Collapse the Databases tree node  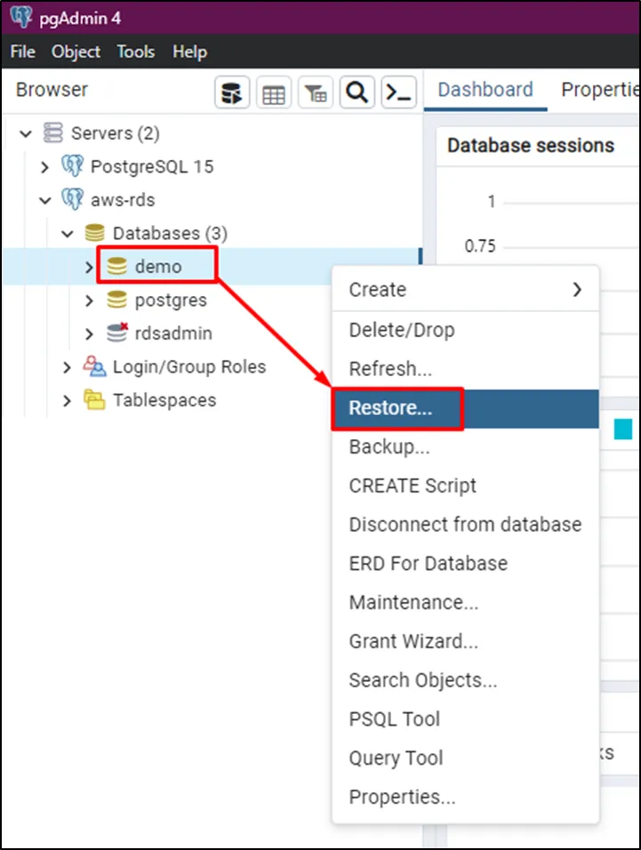(x=68, y=234)
